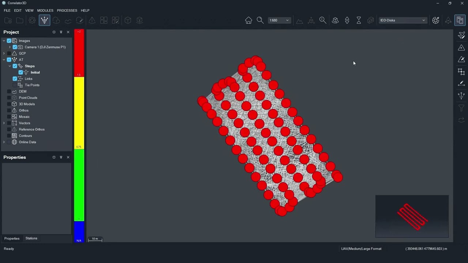Toggle the AT checkbox
The height and width of the screenshot is (263, 468).
pos(9,60)
